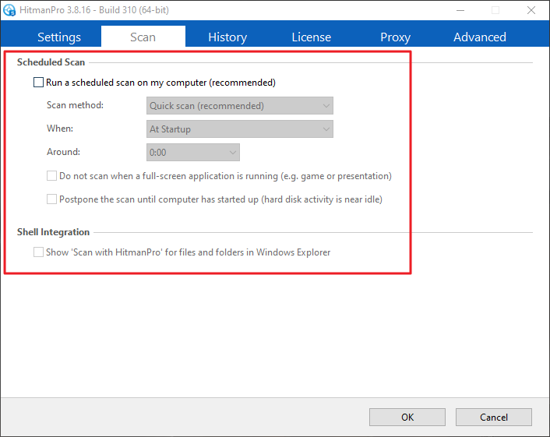This screenshot has width=550, height=437.
Task: Close the HitmanPro window
Action: coord(531,11)
